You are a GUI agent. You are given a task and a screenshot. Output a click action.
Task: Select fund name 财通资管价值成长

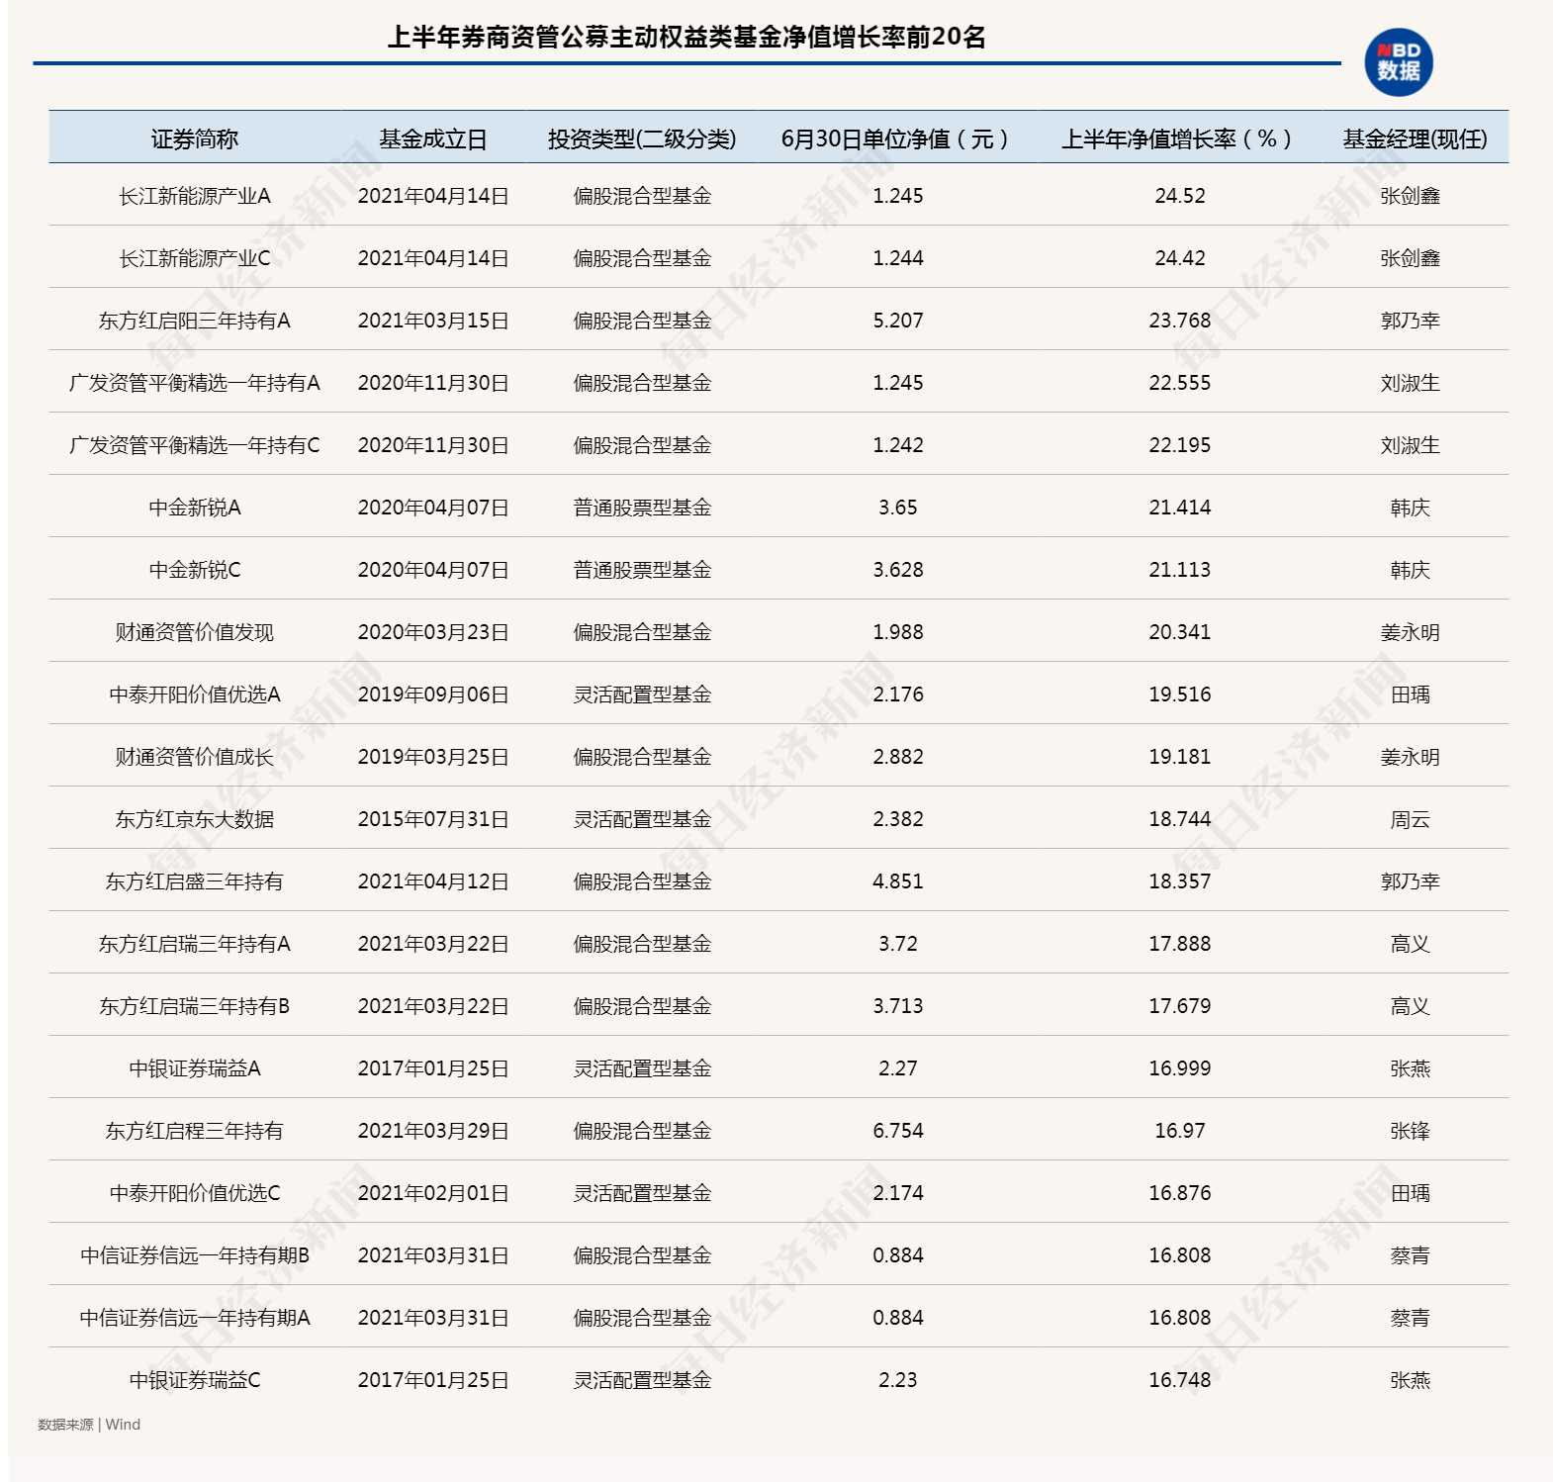(x=195, y=757)
